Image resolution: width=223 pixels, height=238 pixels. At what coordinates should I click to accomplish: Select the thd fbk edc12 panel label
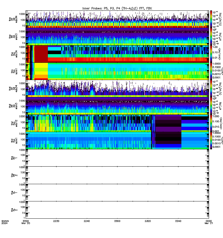click(x=14, y=123)
